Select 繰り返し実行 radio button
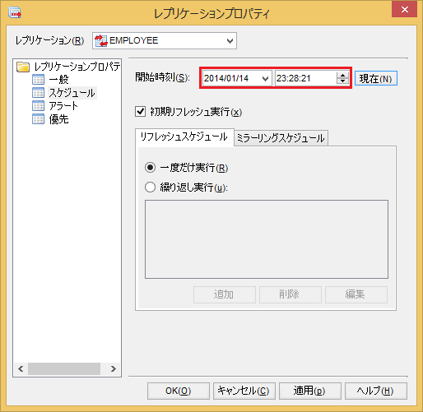 pos(150,187)
